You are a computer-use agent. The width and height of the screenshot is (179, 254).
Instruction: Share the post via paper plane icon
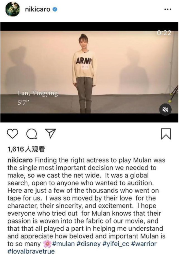[50, 134]
